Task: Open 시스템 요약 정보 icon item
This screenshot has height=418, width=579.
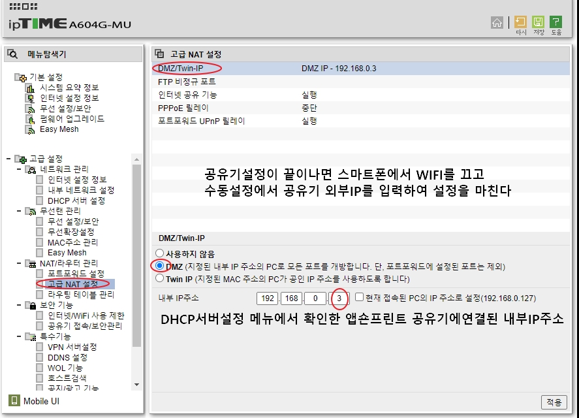Action: click(x=29, y=88)
